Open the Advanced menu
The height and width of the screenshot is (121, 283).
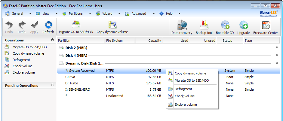[139, 14]
